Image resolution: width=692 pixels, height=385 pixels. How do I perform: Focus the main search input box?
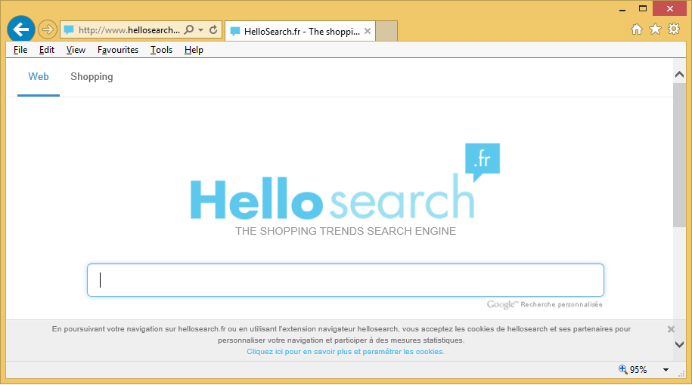point(346,280)
